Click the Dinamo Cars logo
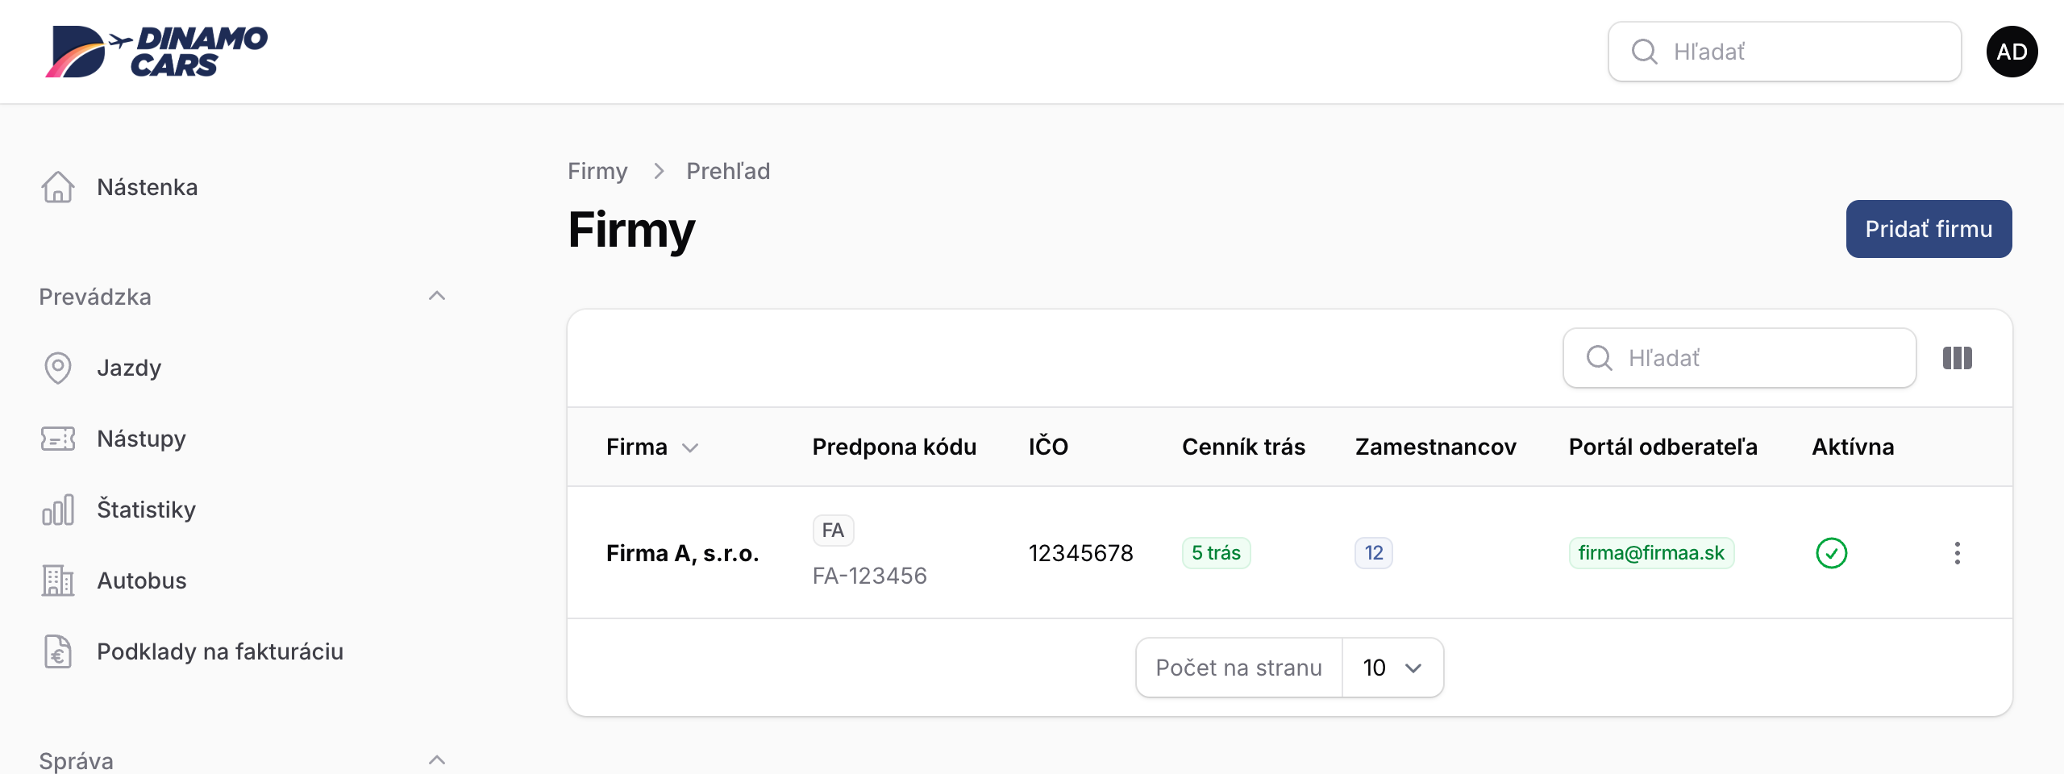Screen dimensions: 2064x774 pyautogui.click(x=156, y=52)
